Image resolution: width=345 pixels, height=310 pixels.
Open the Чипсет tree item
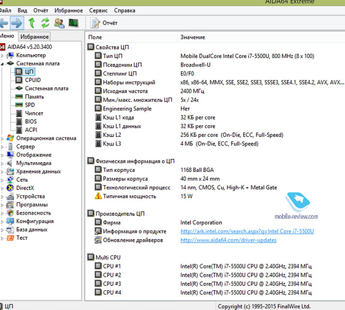(x=30, y=113)
